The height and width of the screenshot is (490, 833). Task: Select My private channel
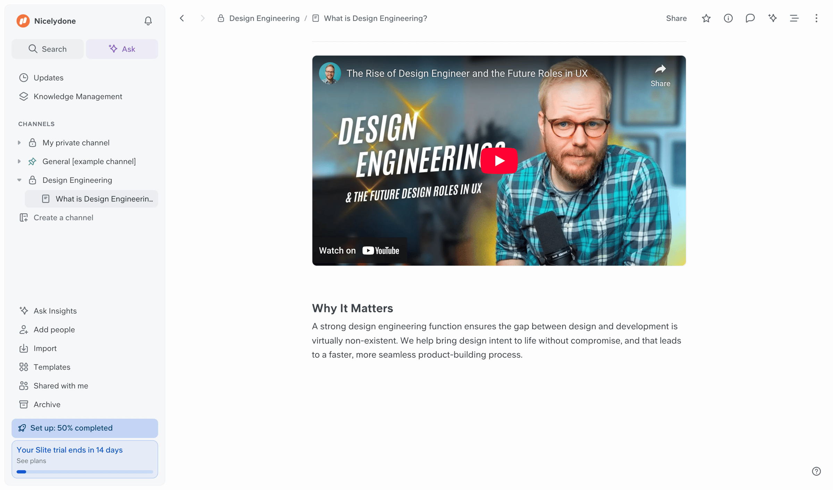click(x=76, y=143)
